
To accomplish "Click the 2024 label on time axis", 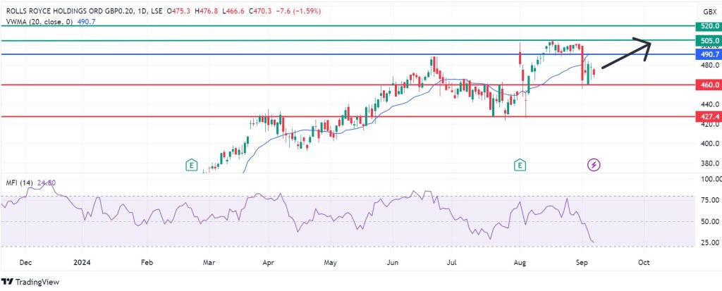I will (x=83, y=262).
